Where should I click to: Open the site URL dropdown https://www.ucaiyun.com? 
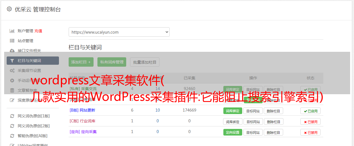pos(119,32)
